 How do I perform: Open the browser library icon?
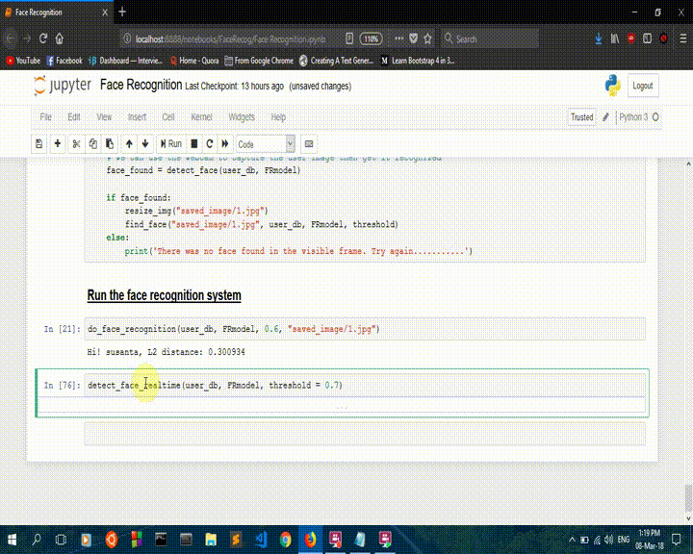pos(615,38)
